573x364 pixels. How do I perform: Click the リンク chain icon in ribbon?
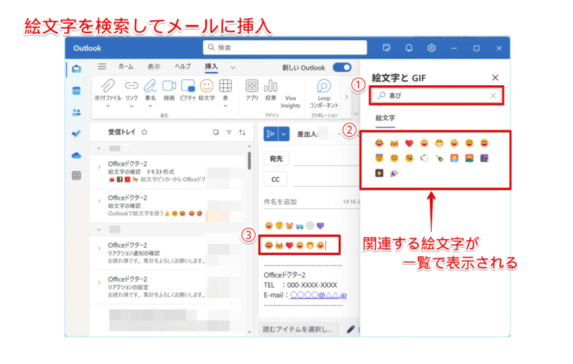click(x=131, y=86)
